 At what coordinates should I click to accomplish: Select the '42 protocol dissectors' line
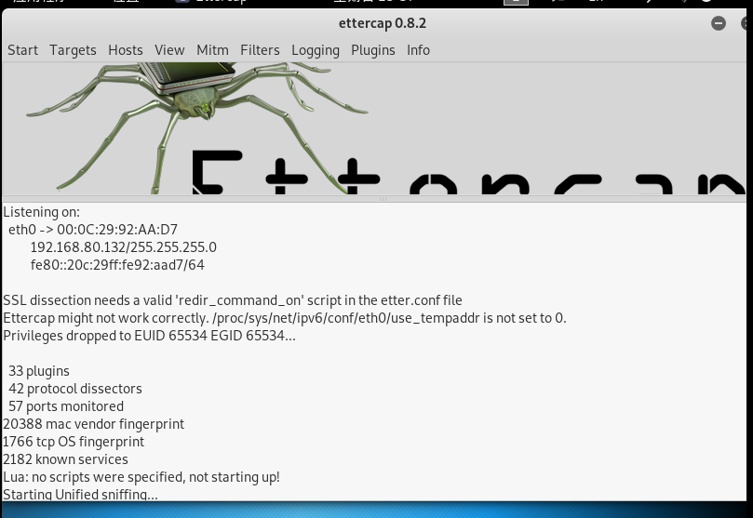click(75, 389)
